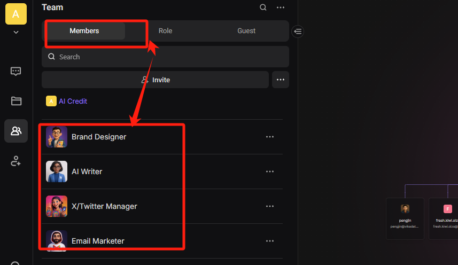Select the team members icon in sidebar
Screen dimensions: 458x265
tap(15, 131)
